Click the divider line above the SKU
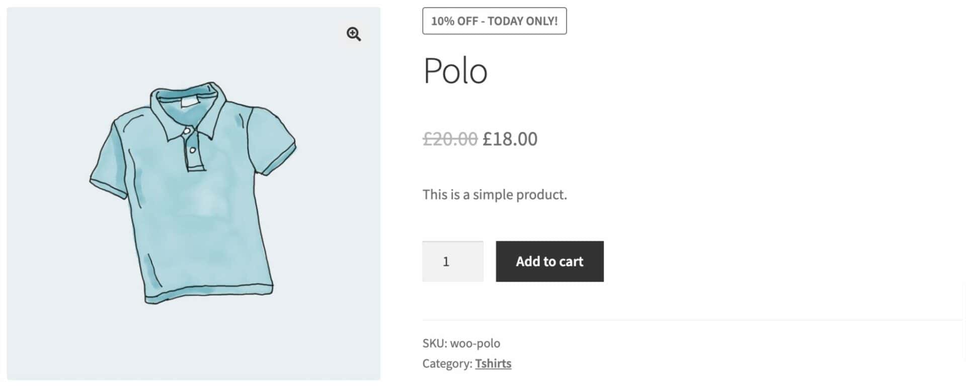The width and height of the screenshot is (966, 386). tap(692, 320)
